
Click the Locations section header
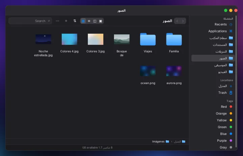pyautogui.click(x=226, y=80)
